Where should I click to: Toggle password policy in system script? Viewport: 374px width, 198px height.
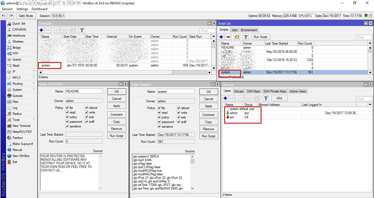pyautogui.click(x=159, y=122)
